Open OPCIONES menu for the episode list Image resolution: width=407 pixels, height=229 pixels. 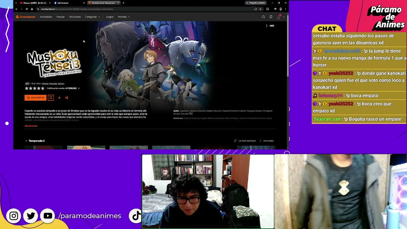click(x=266, y=141)
